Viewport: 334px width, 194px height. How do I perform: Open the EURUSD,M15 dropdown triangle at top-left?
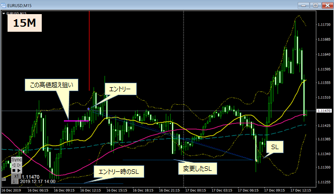coord(4,14)
